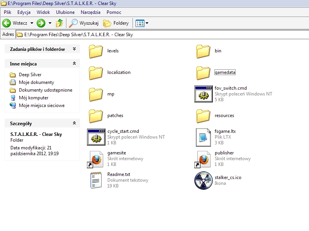Open the Pomoc menu
Screen dimensions: 309x231
point(114,12)
